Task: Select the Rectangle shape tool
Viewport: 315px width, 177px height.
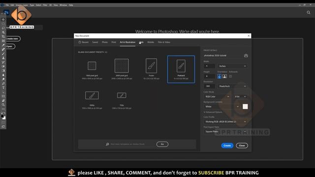Action: [3, 96]
